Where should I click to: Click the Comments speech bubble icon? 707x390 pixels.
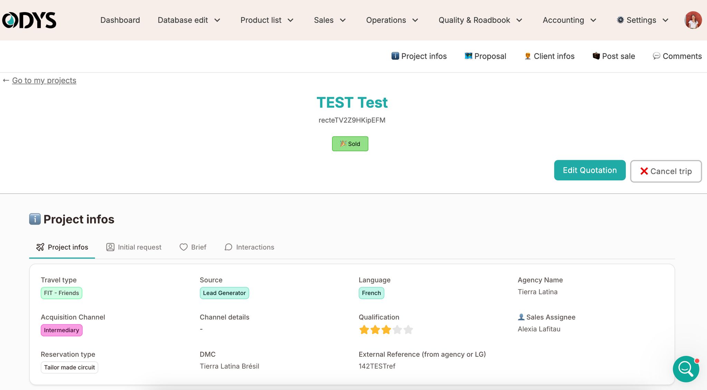(x=657, y=56)
